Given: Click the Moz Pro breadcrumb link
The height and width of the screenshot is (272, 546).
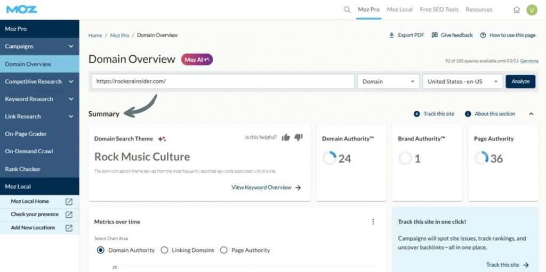Looking at the screenshot, I should pyautogui.click(x=119, y=36).
